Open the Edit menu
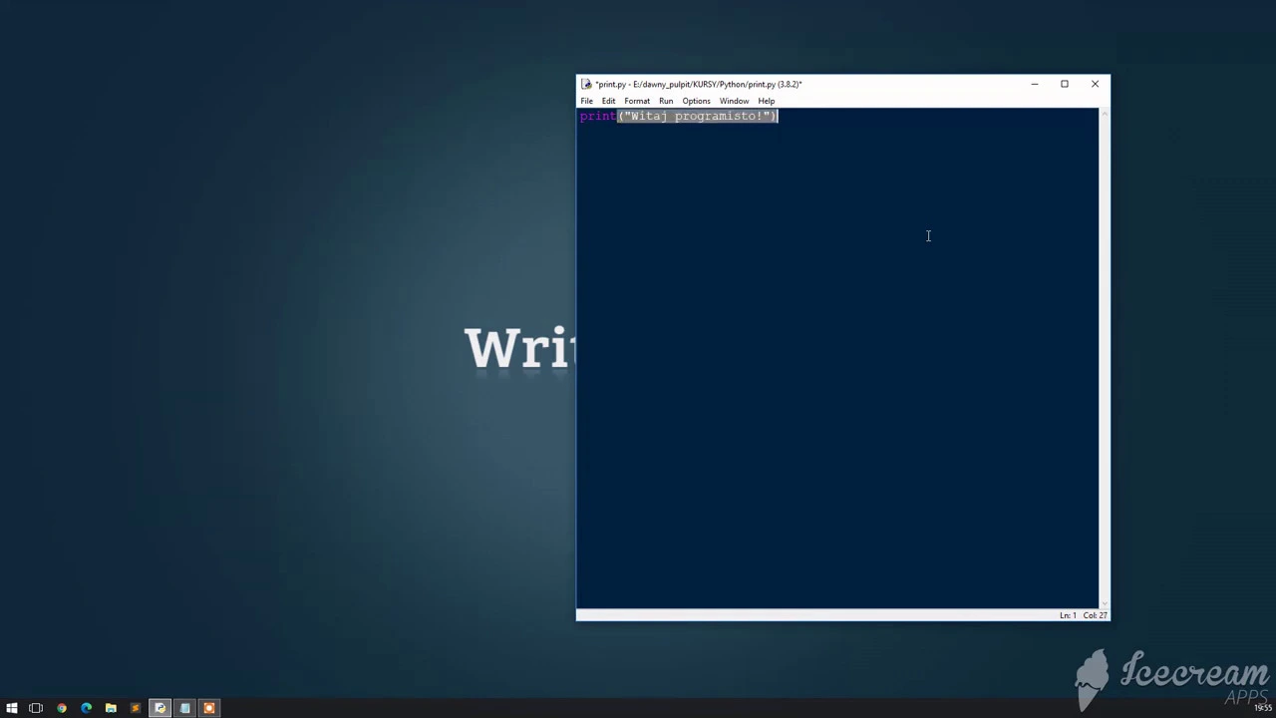This screenshot has width=1276, height=718. coord(608,101)
